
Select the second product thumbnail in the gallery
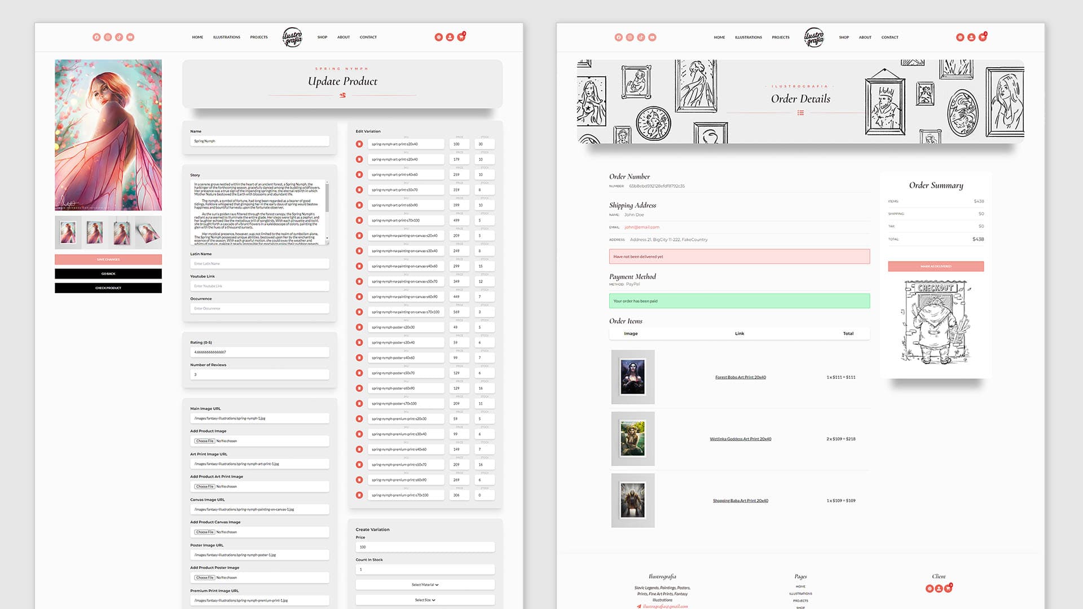[x=94, y=232]
